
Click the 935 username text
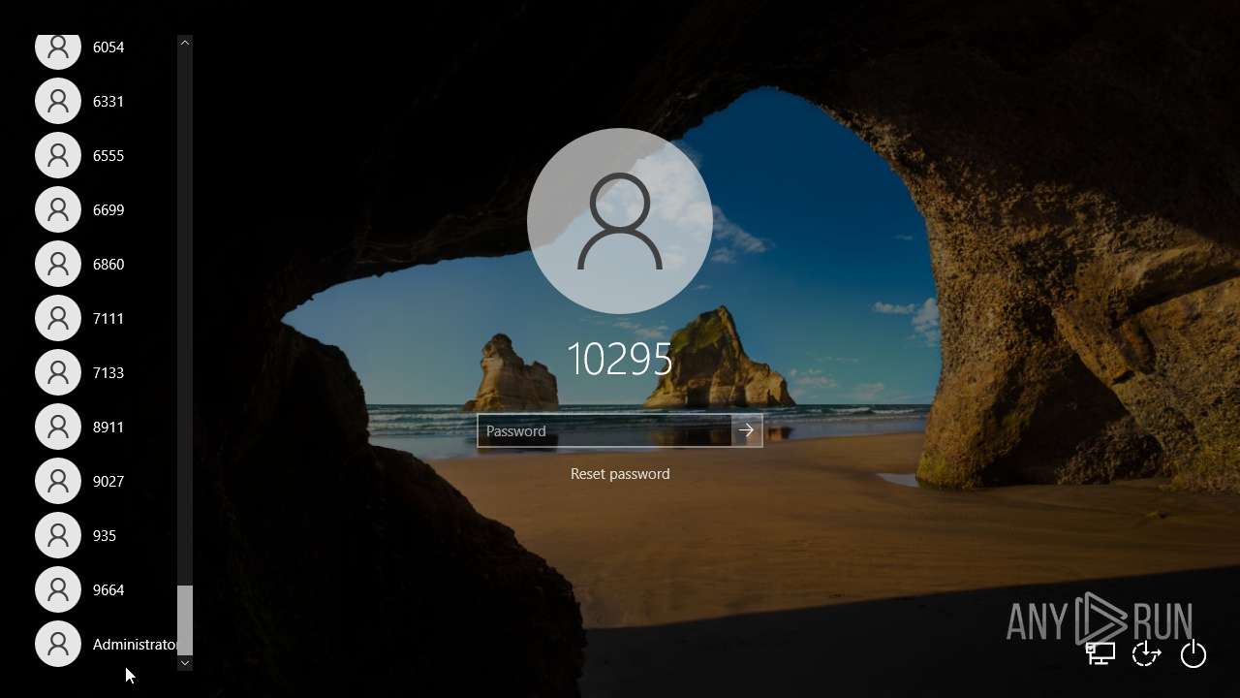point(105,535)
